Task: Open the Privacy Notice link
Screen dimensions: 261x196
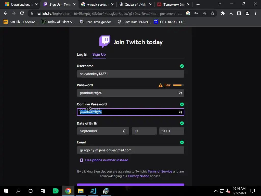Action: 138,176
